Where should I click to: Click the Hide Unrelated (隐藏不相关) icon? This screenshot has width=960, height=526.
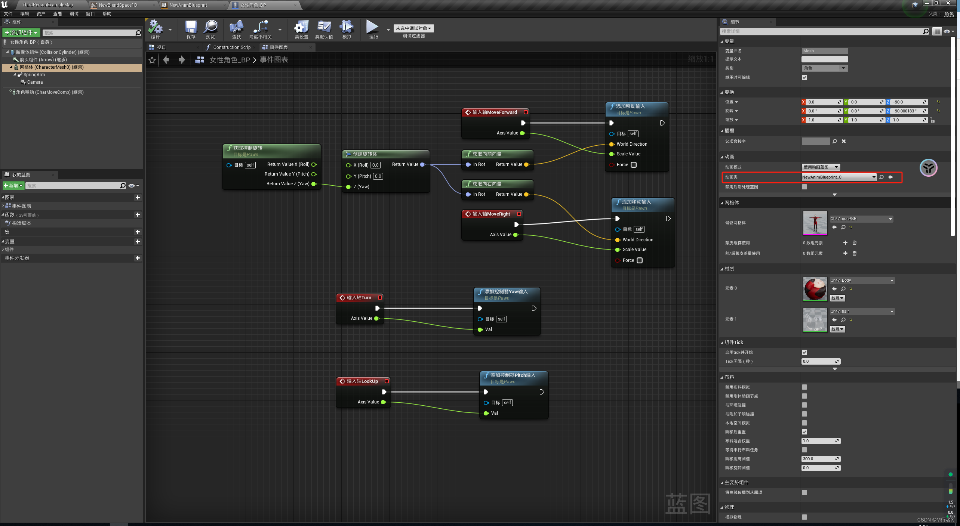(x=260, y=27)
